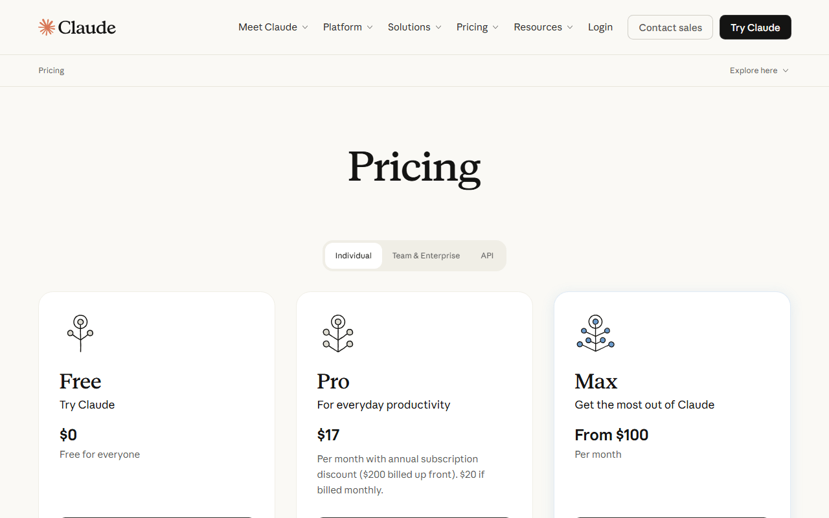The width and height of the screenshot is (829, 518).
Task: Click the Pro plan title
Action: point(333,381)
